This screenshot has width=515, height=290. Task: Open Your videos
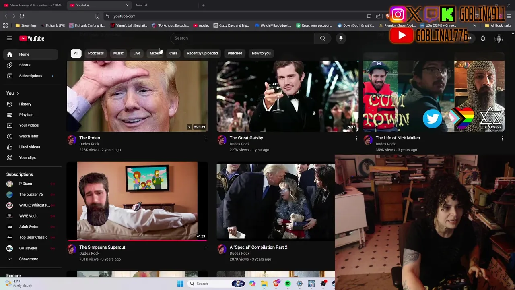click(31, 125)
